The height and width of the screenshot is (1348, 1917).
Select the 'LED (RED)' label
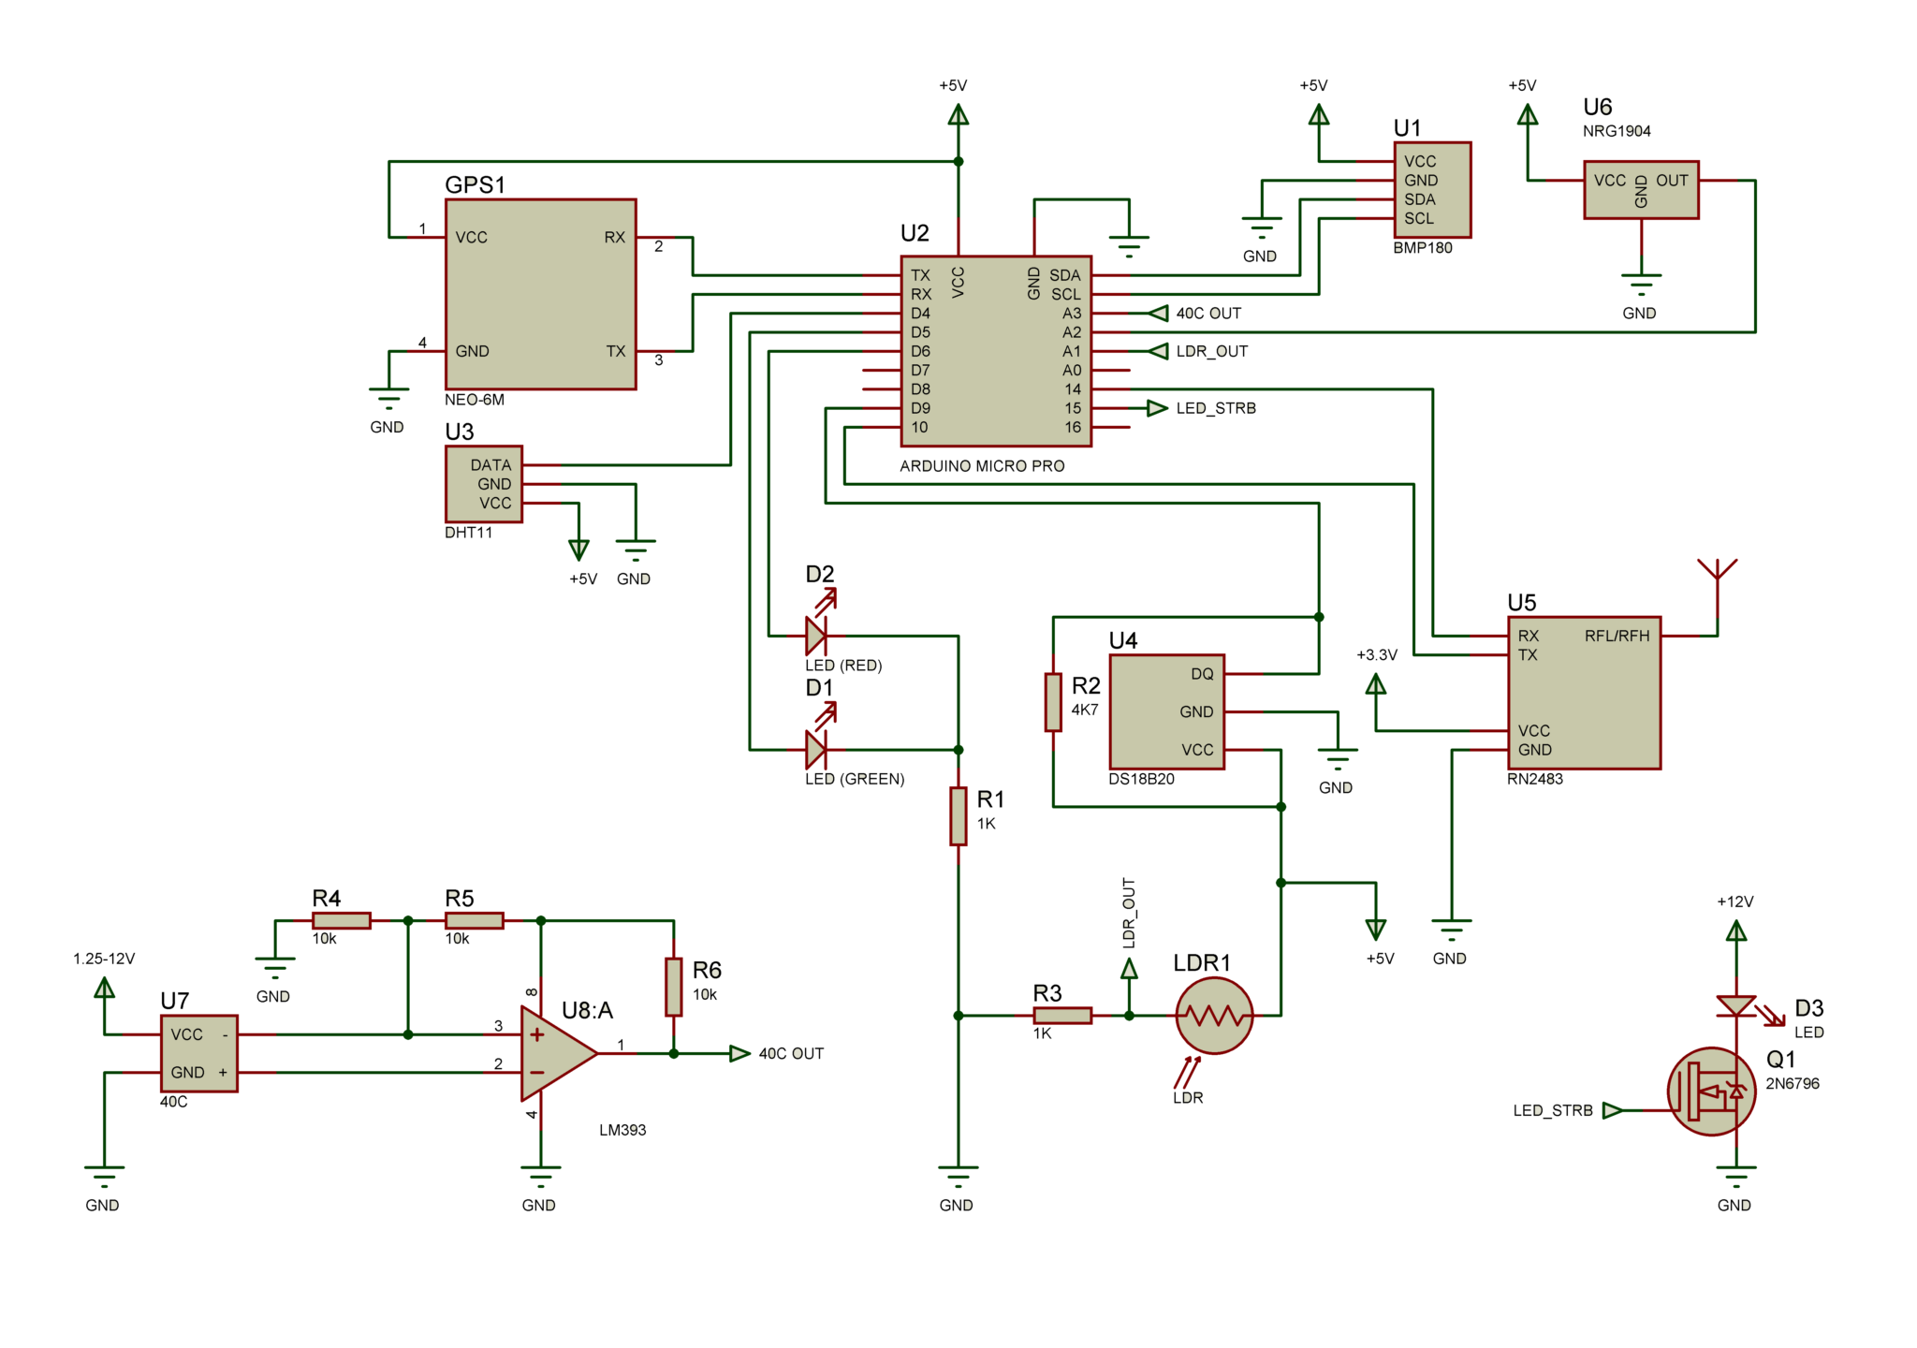tap(843, 666)
